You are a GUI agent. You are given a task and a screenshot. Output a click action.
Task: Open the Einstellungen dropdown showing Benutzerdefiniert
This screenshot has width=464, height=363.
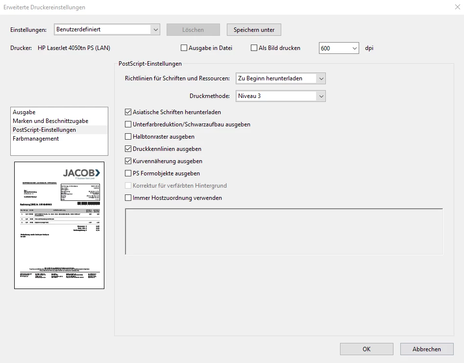click(107, 29)
